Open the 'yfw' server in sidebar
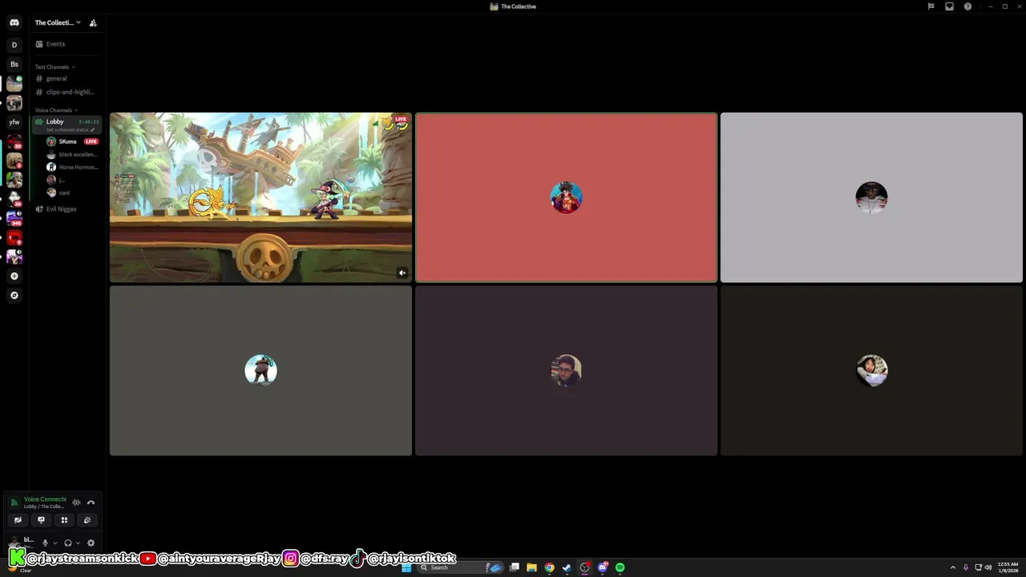 [14, 122]
